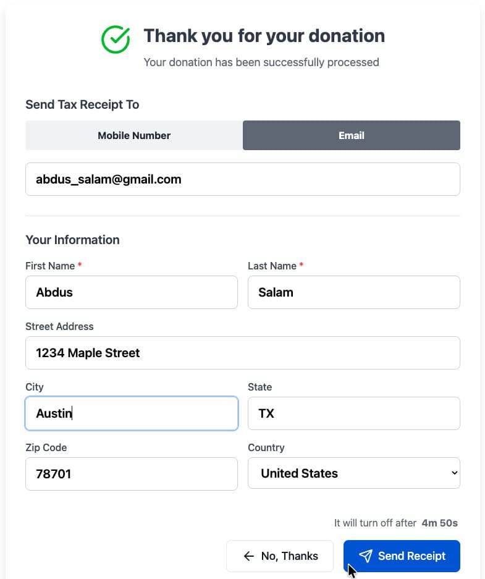Click the City field containing Austin
The width and height of the screenshot is (485, 579).
132,413
